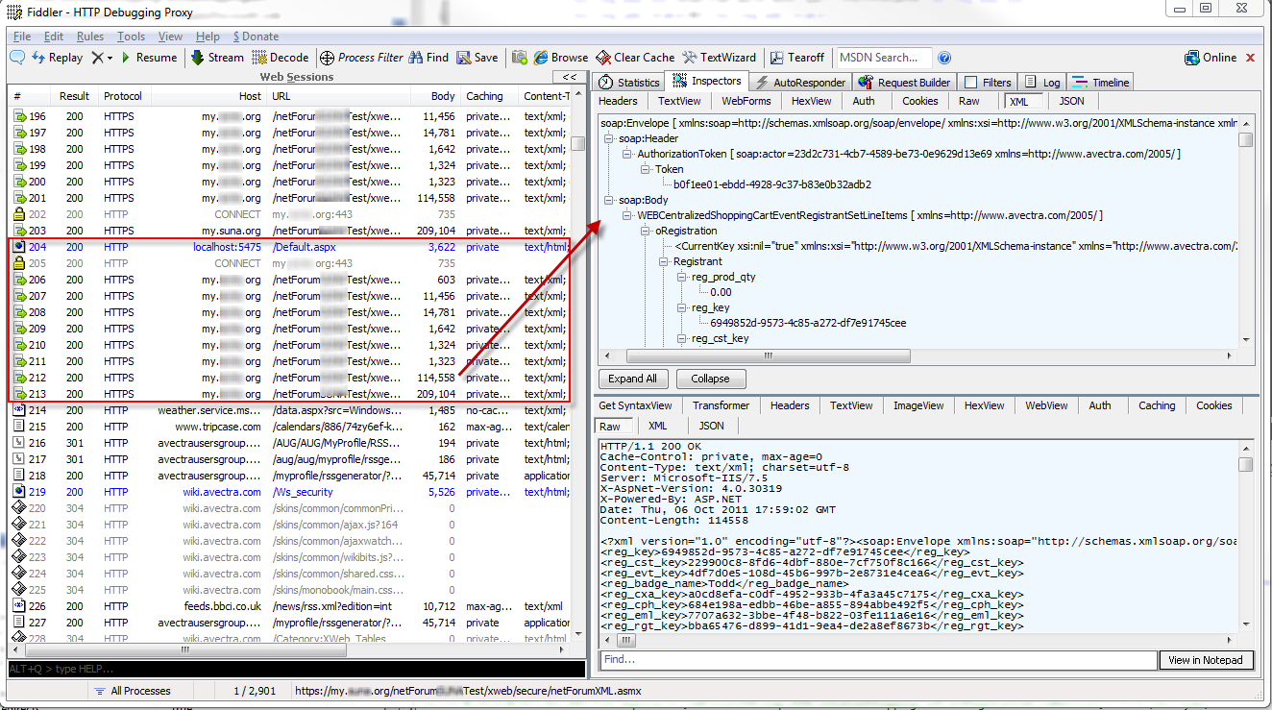Open the File menu

pos(22,37)
